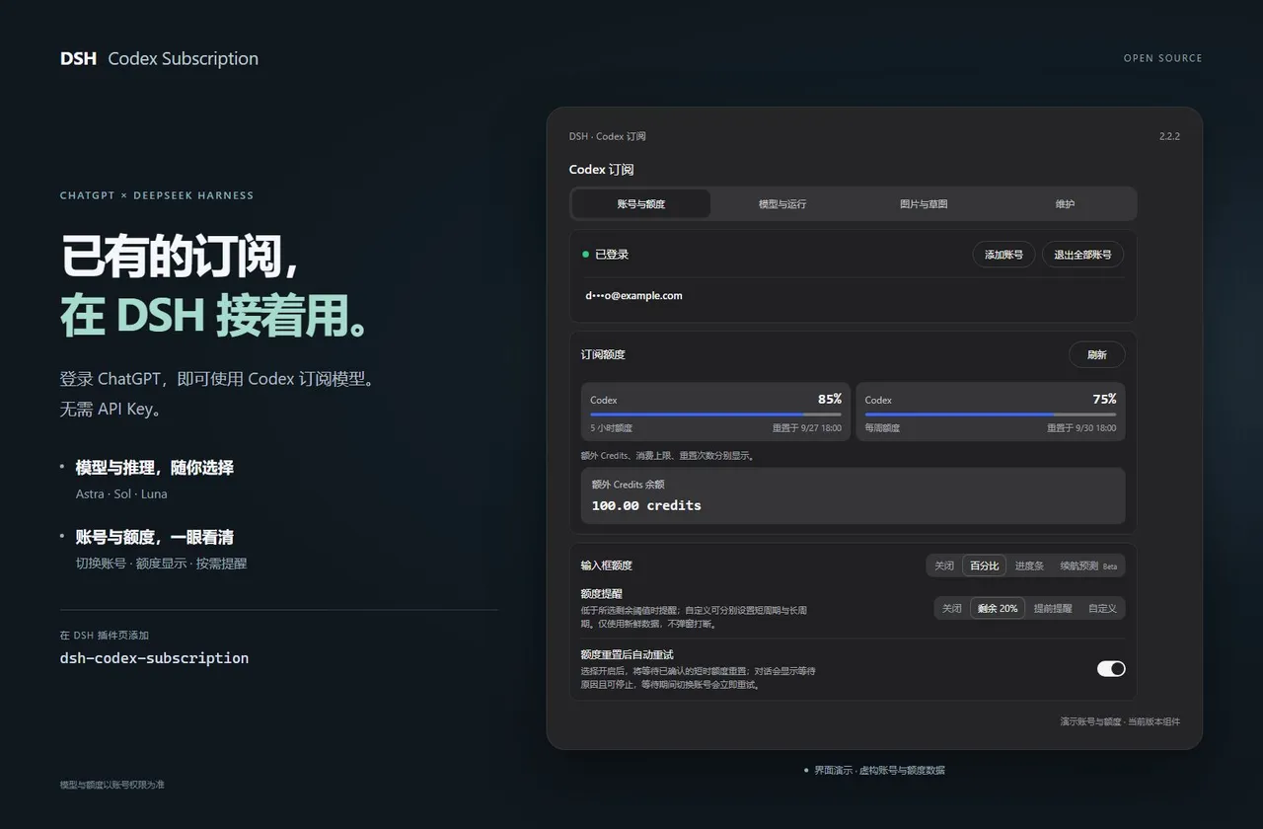Click the version number 2.2.2

click(1169, 137)
